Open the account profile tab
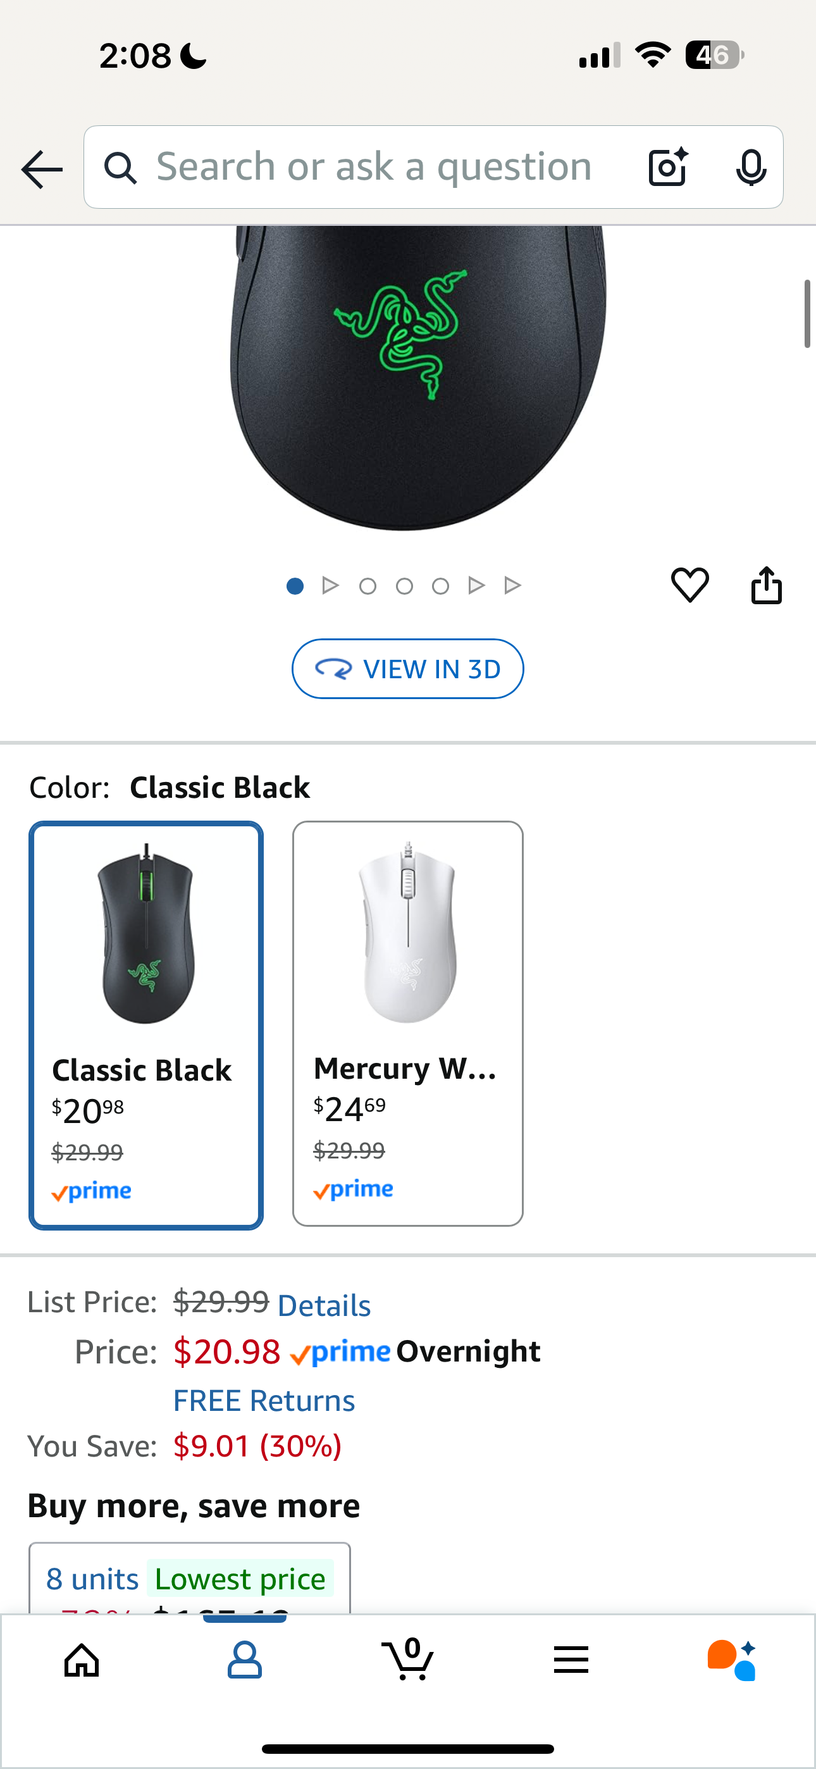Viewport: 816px width, 1769px height. pos(245,1659)
